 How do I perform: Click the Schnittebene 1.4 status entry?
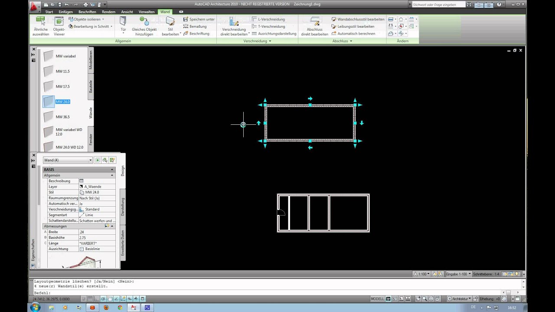(486, 274)
